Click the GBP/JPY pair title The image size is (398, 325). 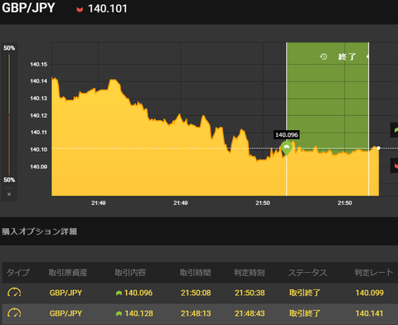pos(28,8)
